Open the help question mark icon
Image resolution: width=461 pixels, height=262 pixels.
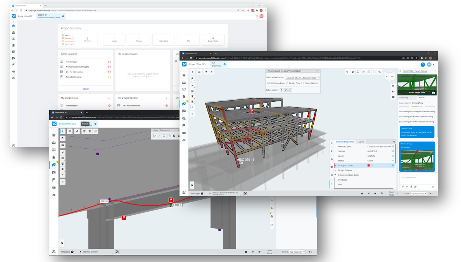point(423,65)
